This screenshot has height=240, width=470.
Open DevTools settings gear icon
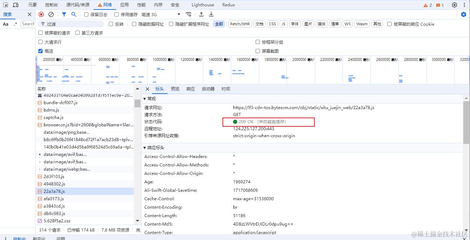(x=455, y=5)
